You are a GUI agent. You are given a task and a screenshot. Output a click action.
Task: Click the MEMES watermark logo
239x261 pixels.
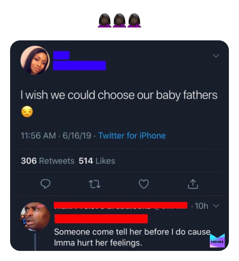(217, 240)
